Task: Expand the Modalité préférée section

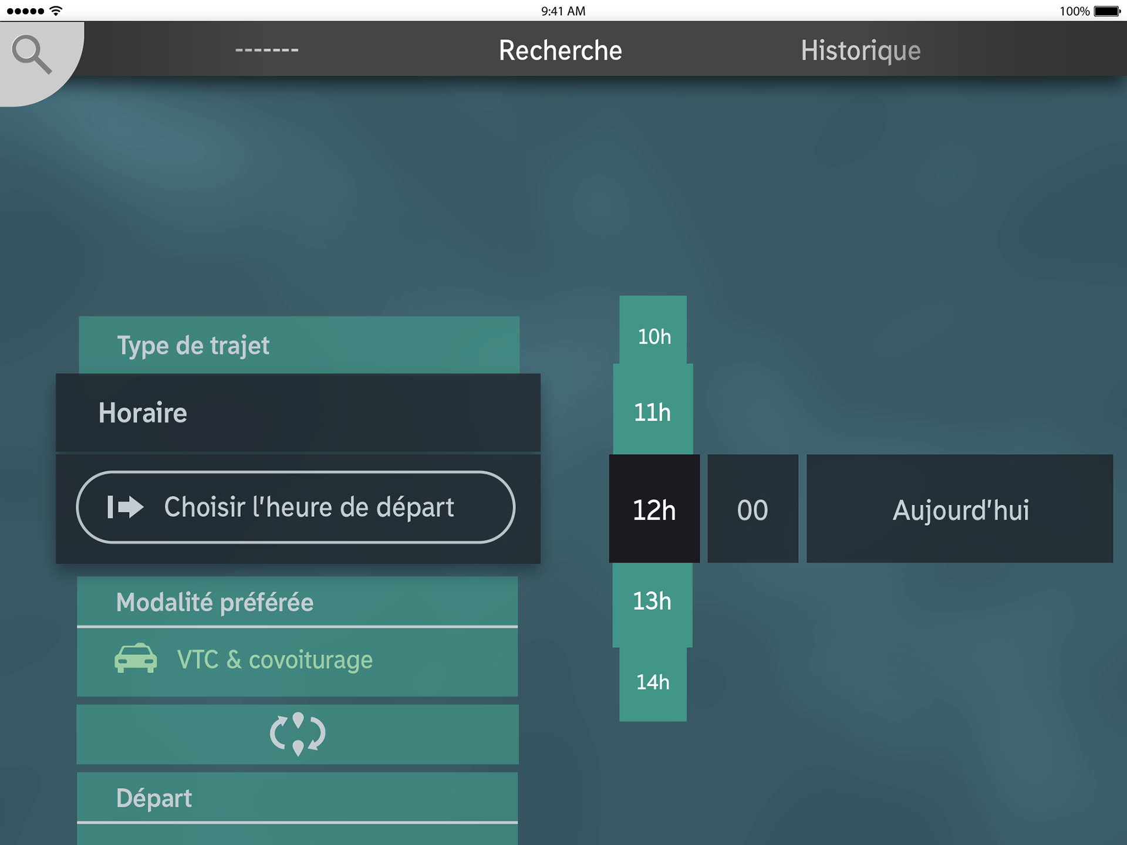Action: pyautogui.click(x=298, y=601)
